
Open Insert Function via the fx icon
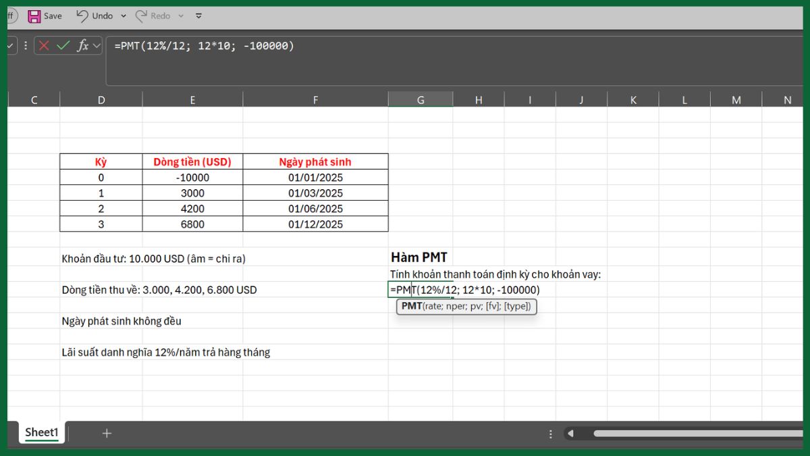click(x=81, y=45)
